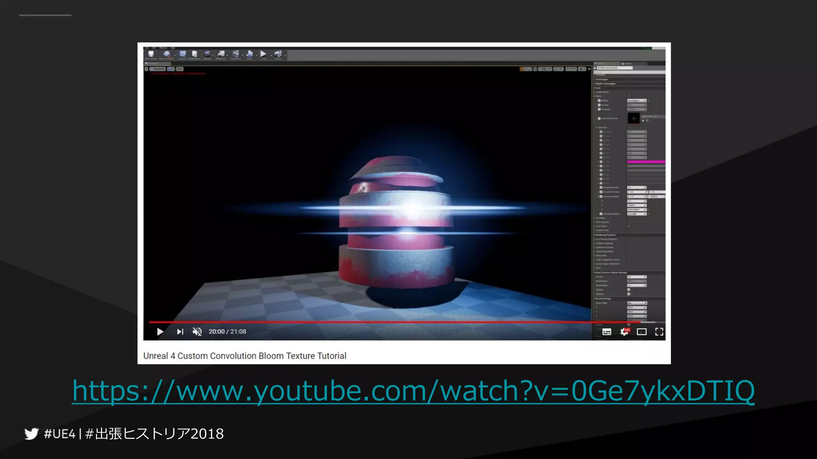Open the Window menu in Unreal

click(163, 48)
